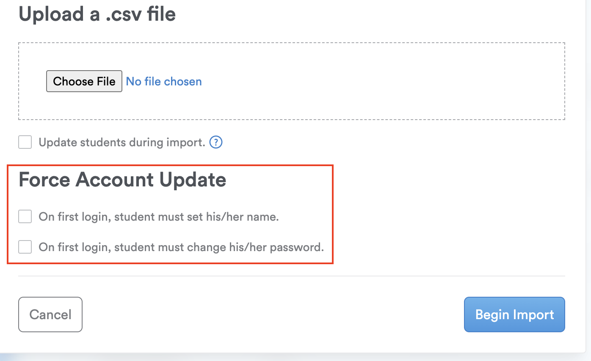Click the red outline around Force Account Update
Image resolution: width=591 pixels, height=361 pixels.
pyautogui.click(x=333, y=211)
